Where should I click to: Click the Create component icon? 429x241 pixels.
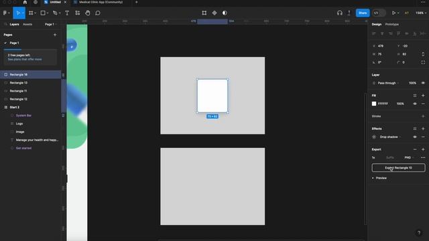coord(214,13)
